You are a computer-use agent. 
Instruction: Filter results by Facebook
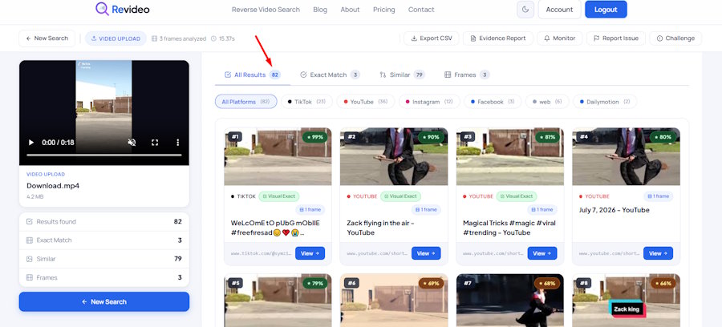493,102
